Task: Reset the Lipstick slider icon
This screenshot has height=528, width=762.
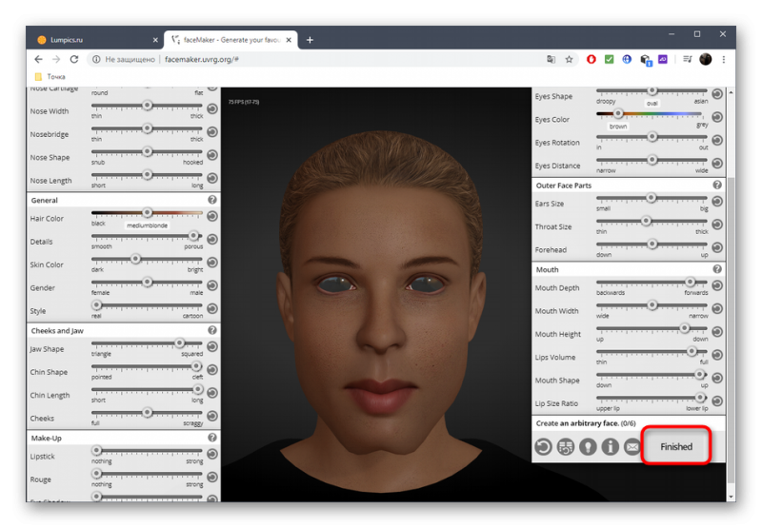Action: coord(212,454)
